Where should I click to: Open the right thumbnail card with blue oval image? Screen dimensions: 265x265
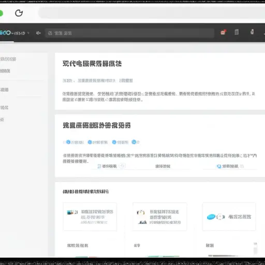point(229,217)
